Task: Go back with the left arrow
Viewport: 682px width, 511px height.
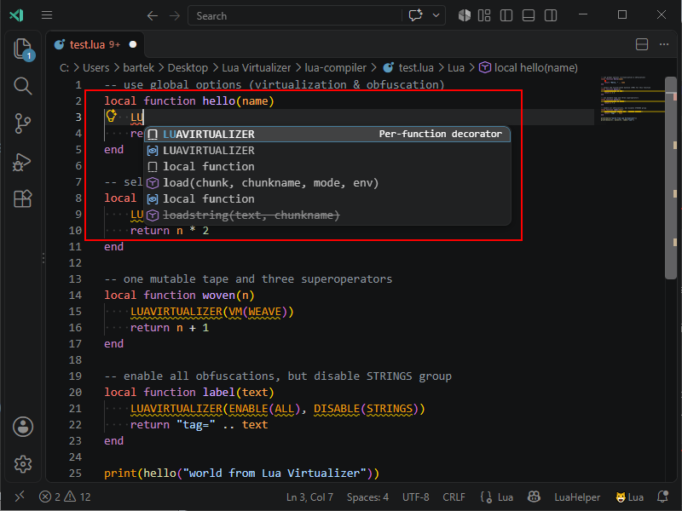Action: pos(153,16)
